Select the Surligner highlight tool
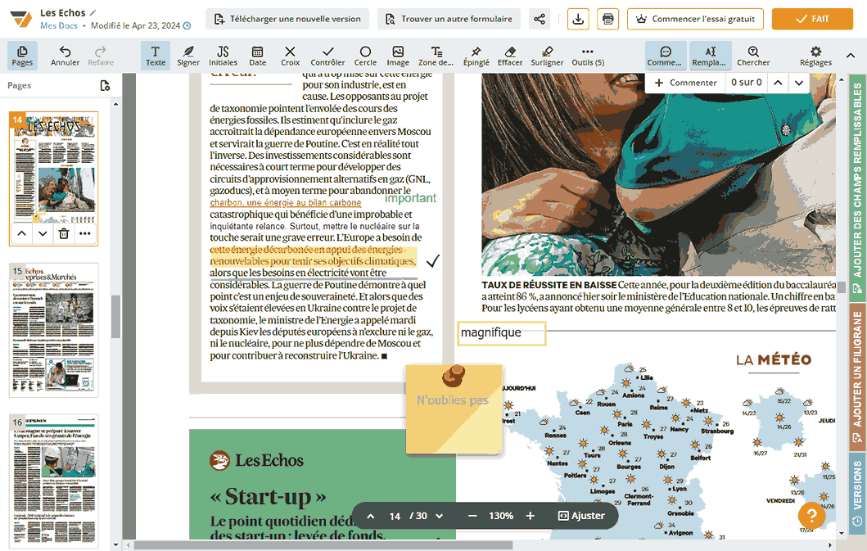 point(547,56)
